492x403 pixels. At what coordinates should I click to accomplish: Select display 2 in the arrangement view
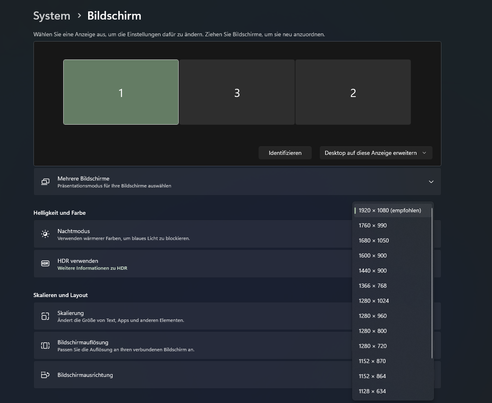pyautogui.click(x=352, y=92)
